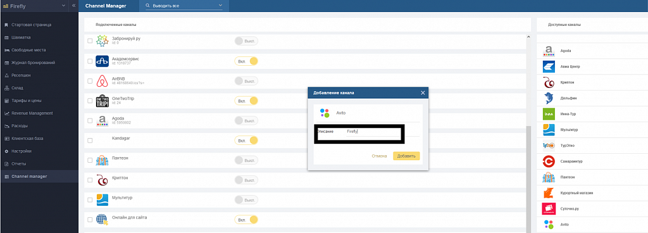
Task: Check the Забронируй ру checkbox
Action: coord(90,41)
